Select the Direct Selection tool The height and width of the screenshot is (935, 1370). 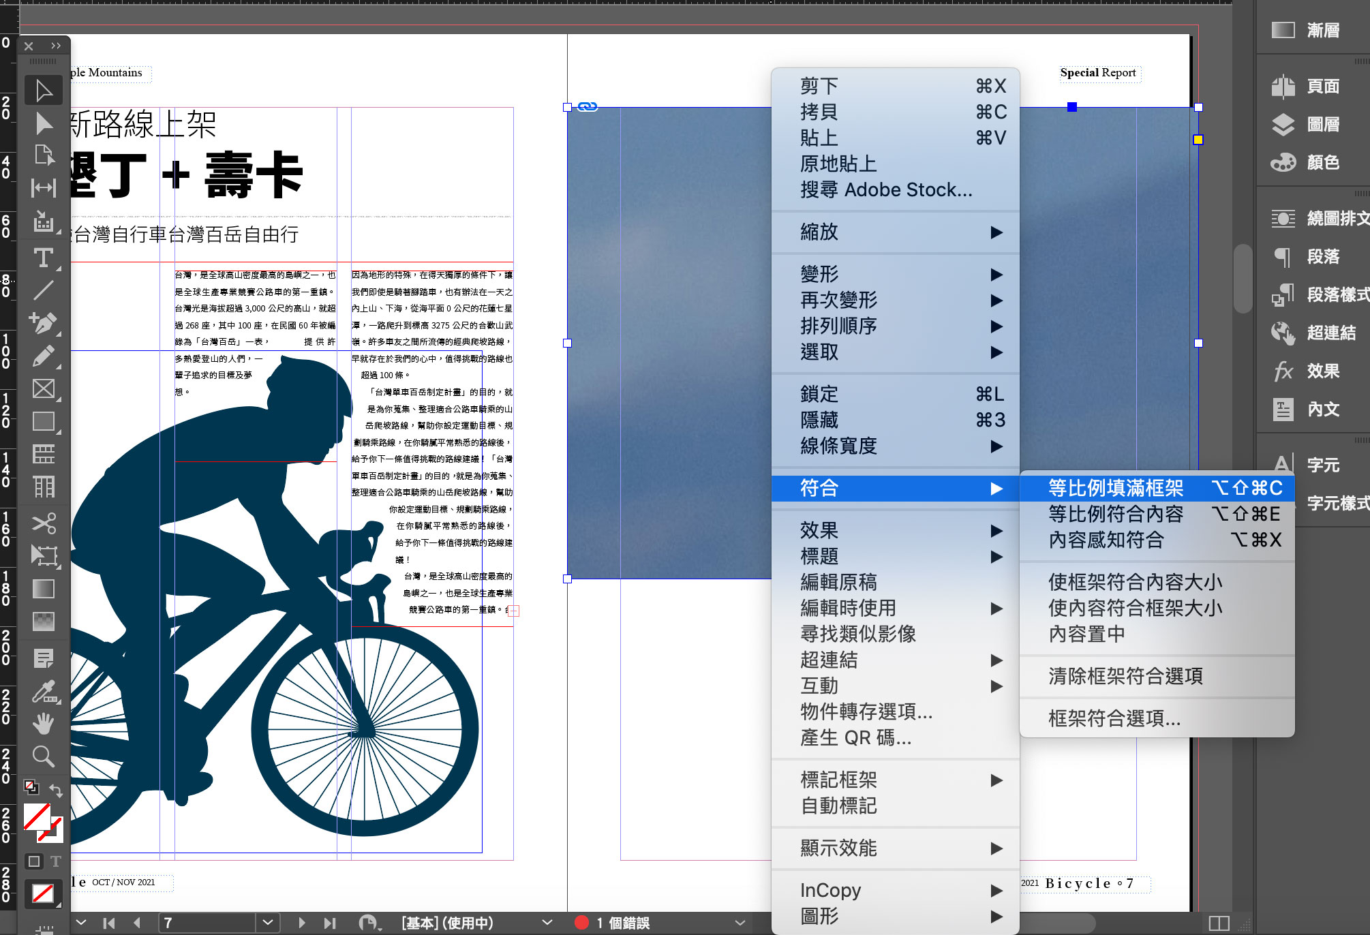[44, 123]
